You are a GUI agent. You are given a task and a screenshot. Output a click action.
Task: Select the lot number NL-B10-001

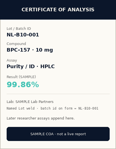click(x=23, y=35)
